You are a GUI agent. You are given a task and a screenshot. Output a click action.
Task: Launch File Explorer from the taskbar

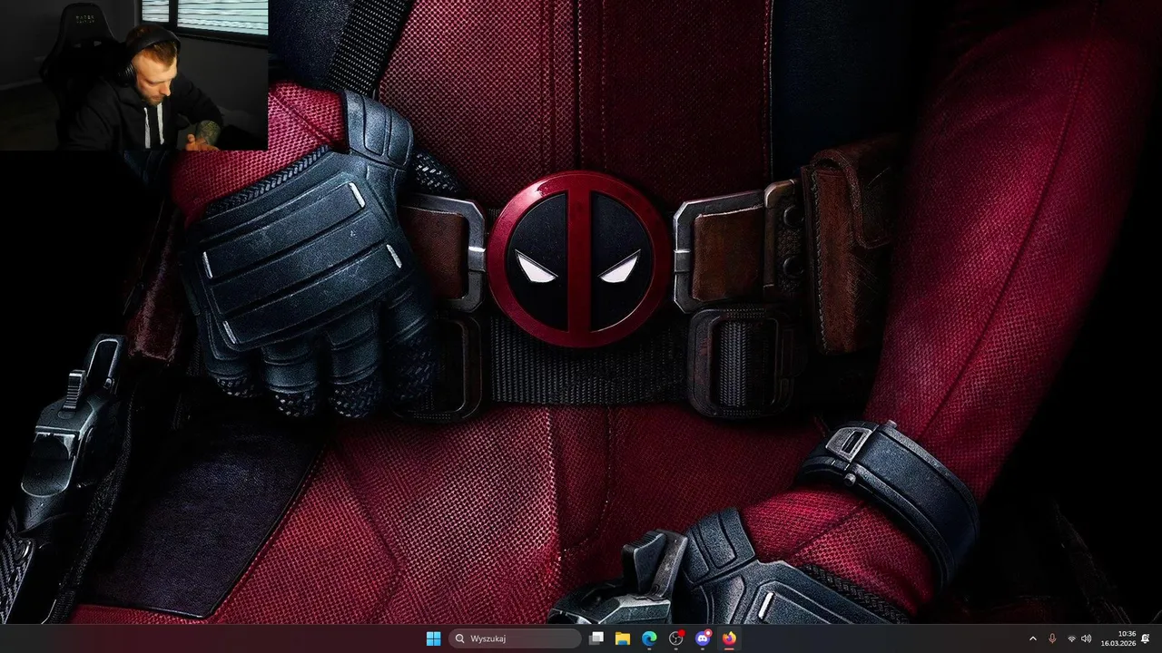tap(623, 638)
